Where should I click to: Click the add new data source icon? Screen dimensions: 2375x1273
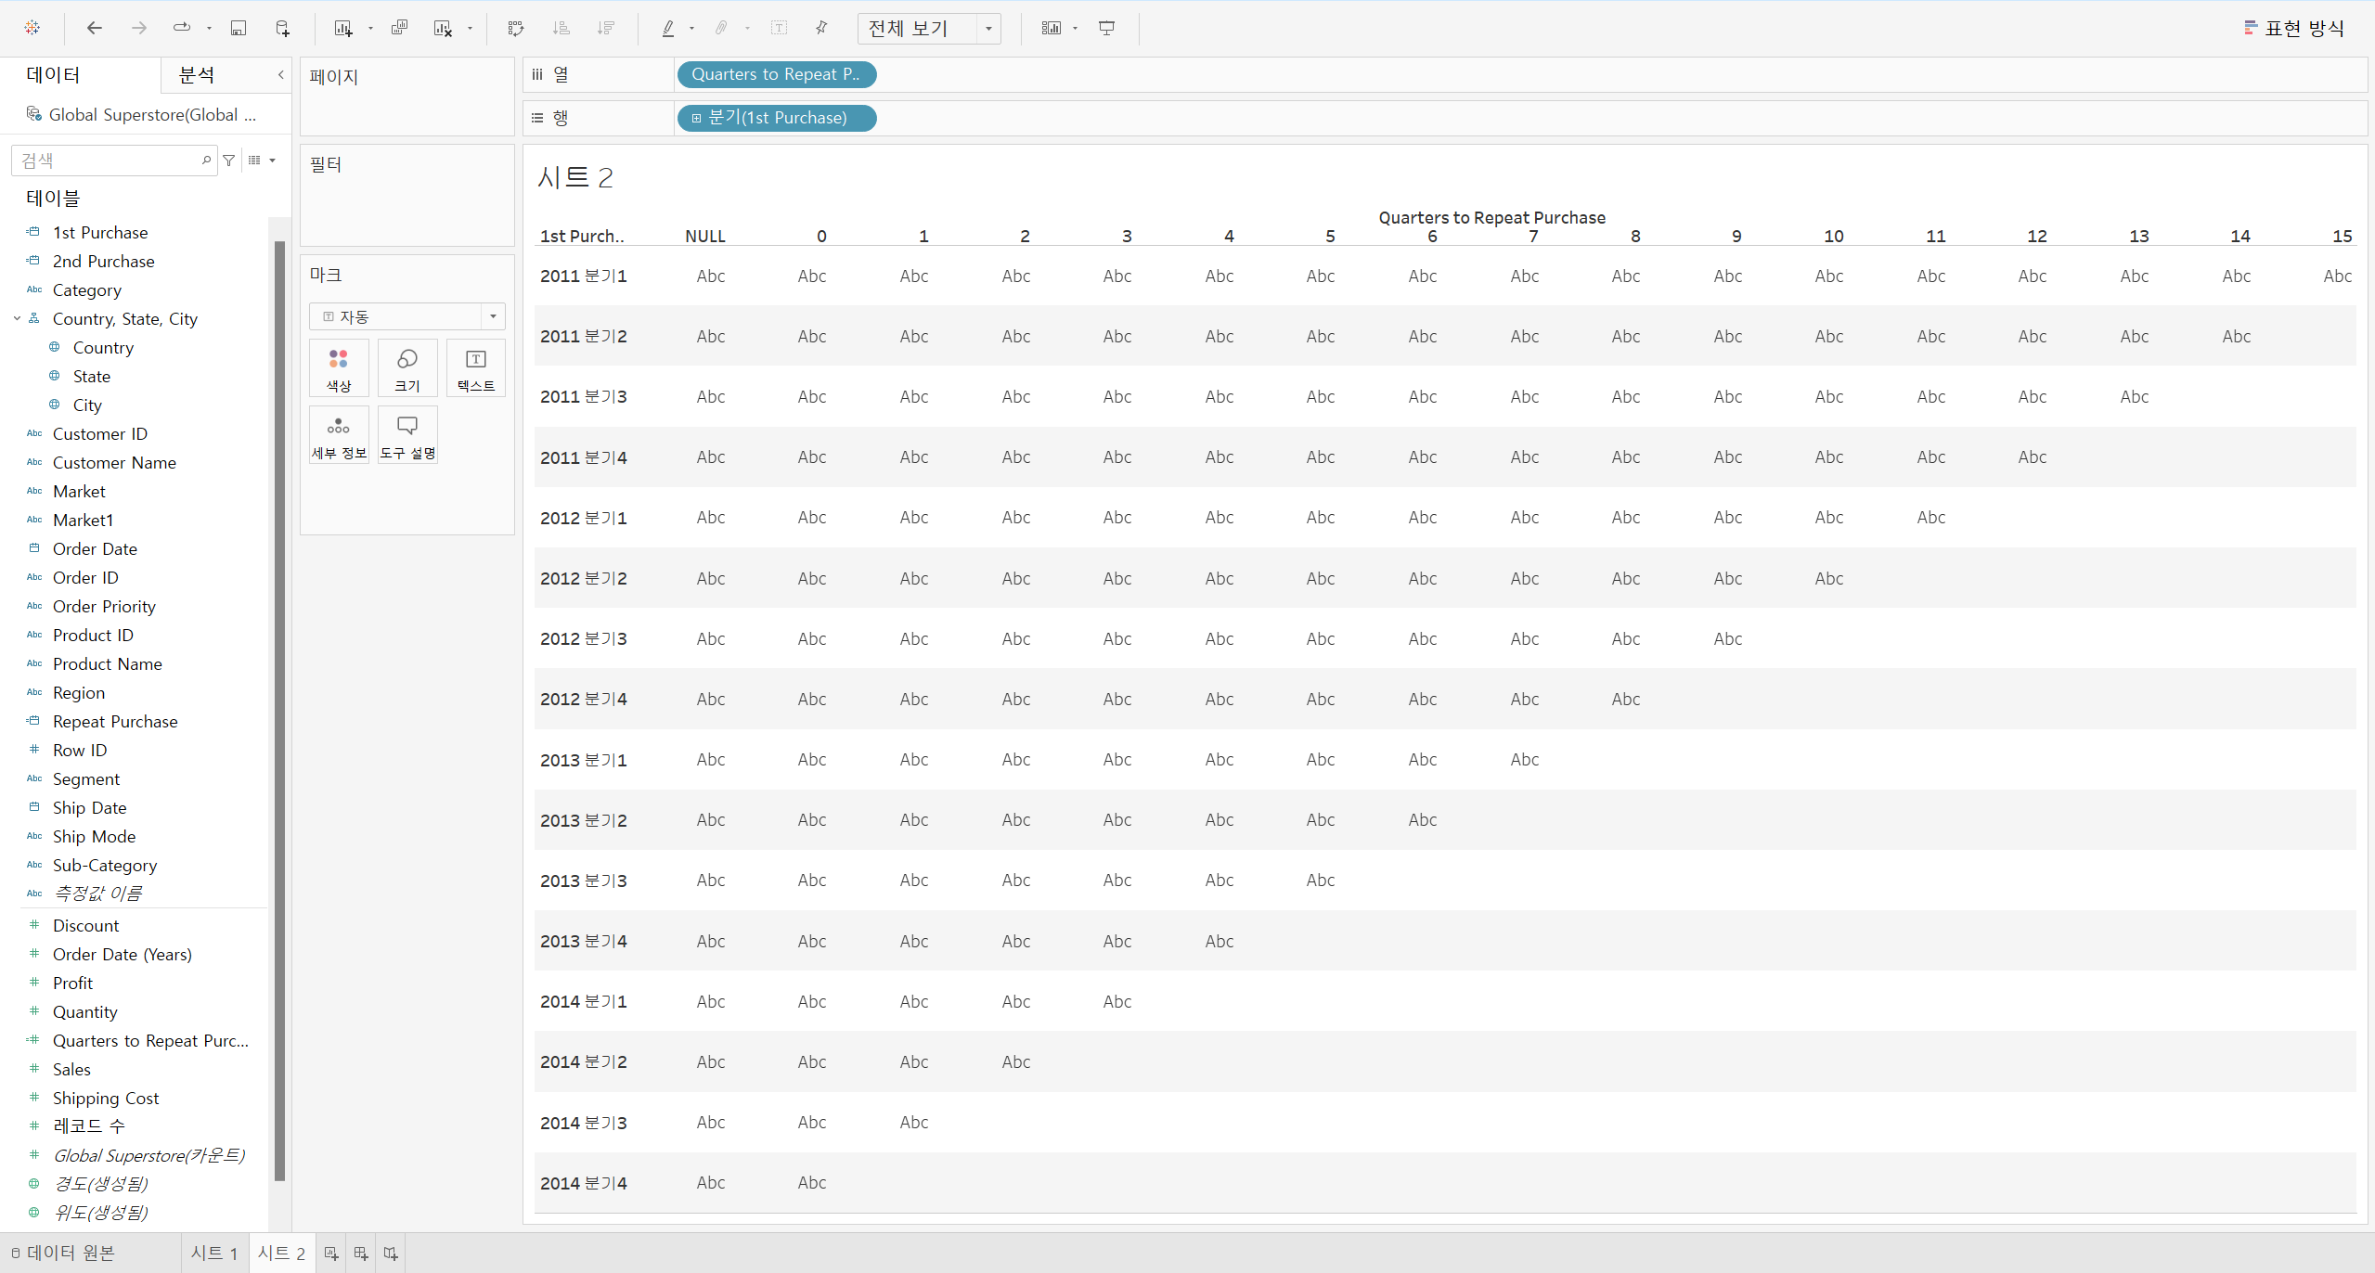[283, 28]
